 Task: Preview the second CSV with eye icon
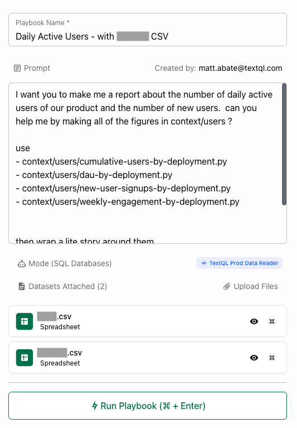point(254,358)
